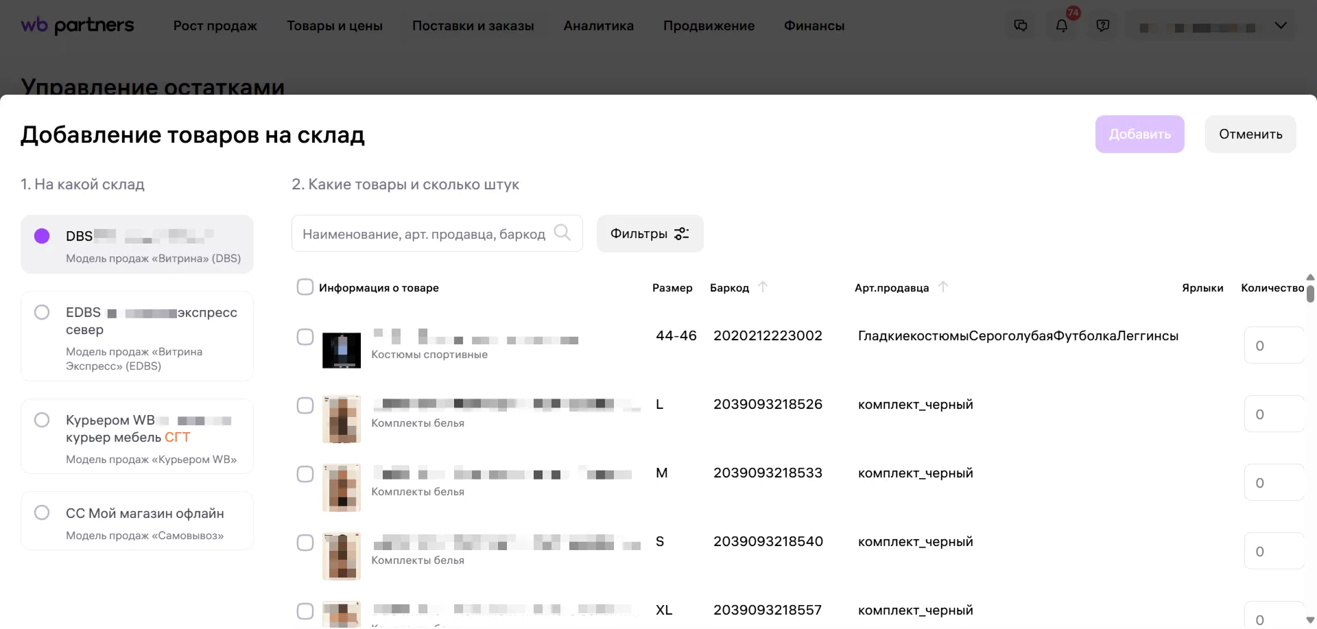Select the DBS warehouse radio button
The height and width of the screenshot is (629, 1317).
tap(42, 236)
